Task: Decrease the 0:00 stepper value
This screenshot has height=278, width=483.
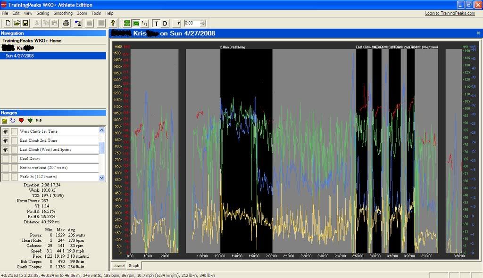Action: pos(203,25)
